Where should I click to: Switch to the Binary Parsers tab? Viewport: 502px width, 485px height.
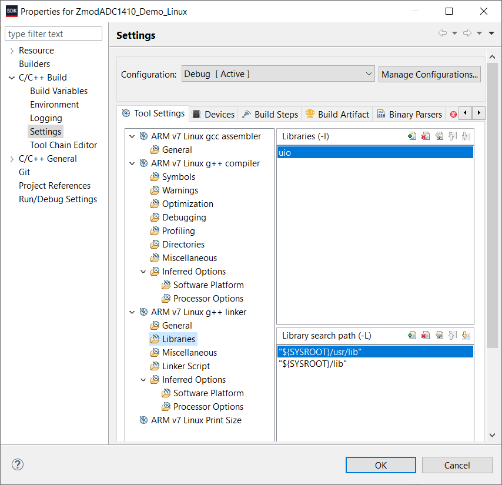[409, 114]
